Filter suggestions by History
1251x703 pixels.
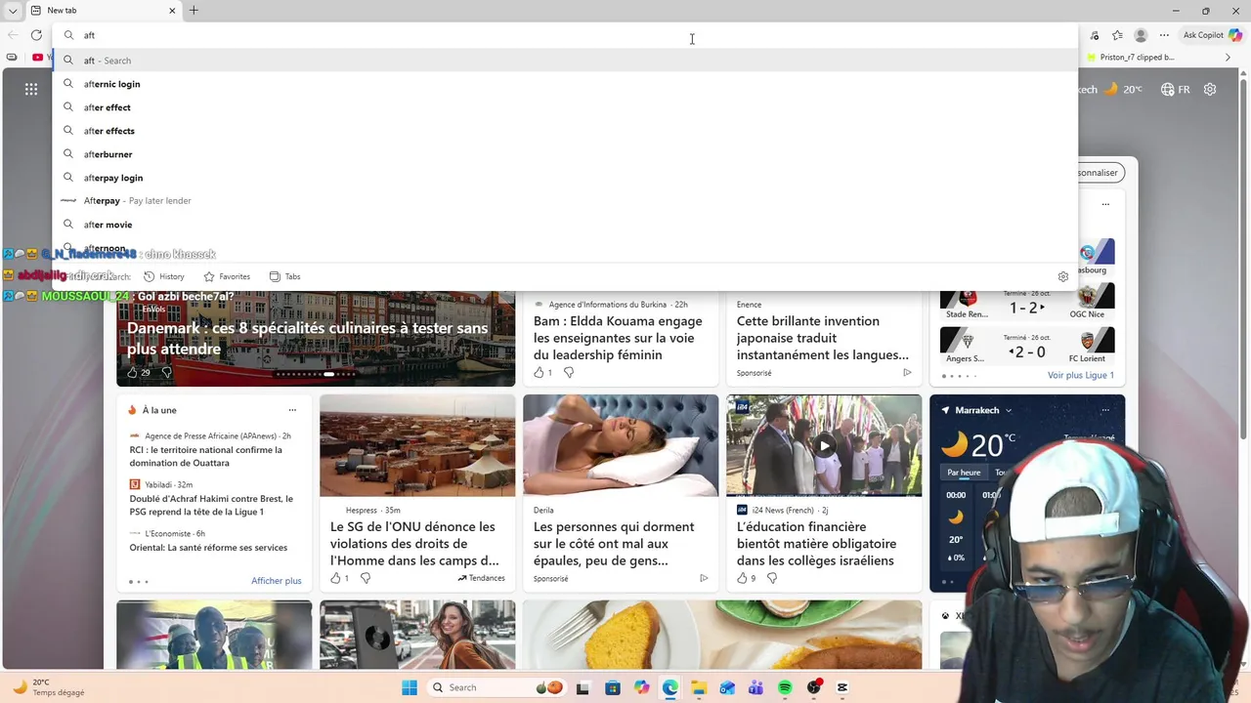(164, 276)
